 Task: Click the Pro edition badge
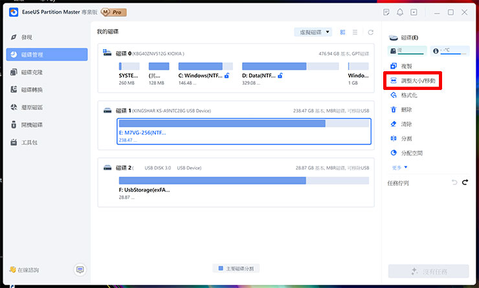[x=114, y=12]
